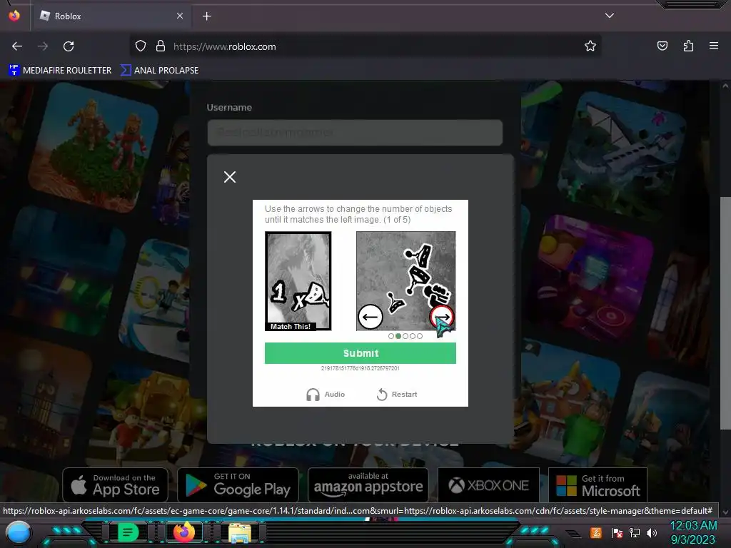Screen dimensions: 731x548
Task: Open the second bookmark in the bookmarks bar
Action: click(159, 71)
